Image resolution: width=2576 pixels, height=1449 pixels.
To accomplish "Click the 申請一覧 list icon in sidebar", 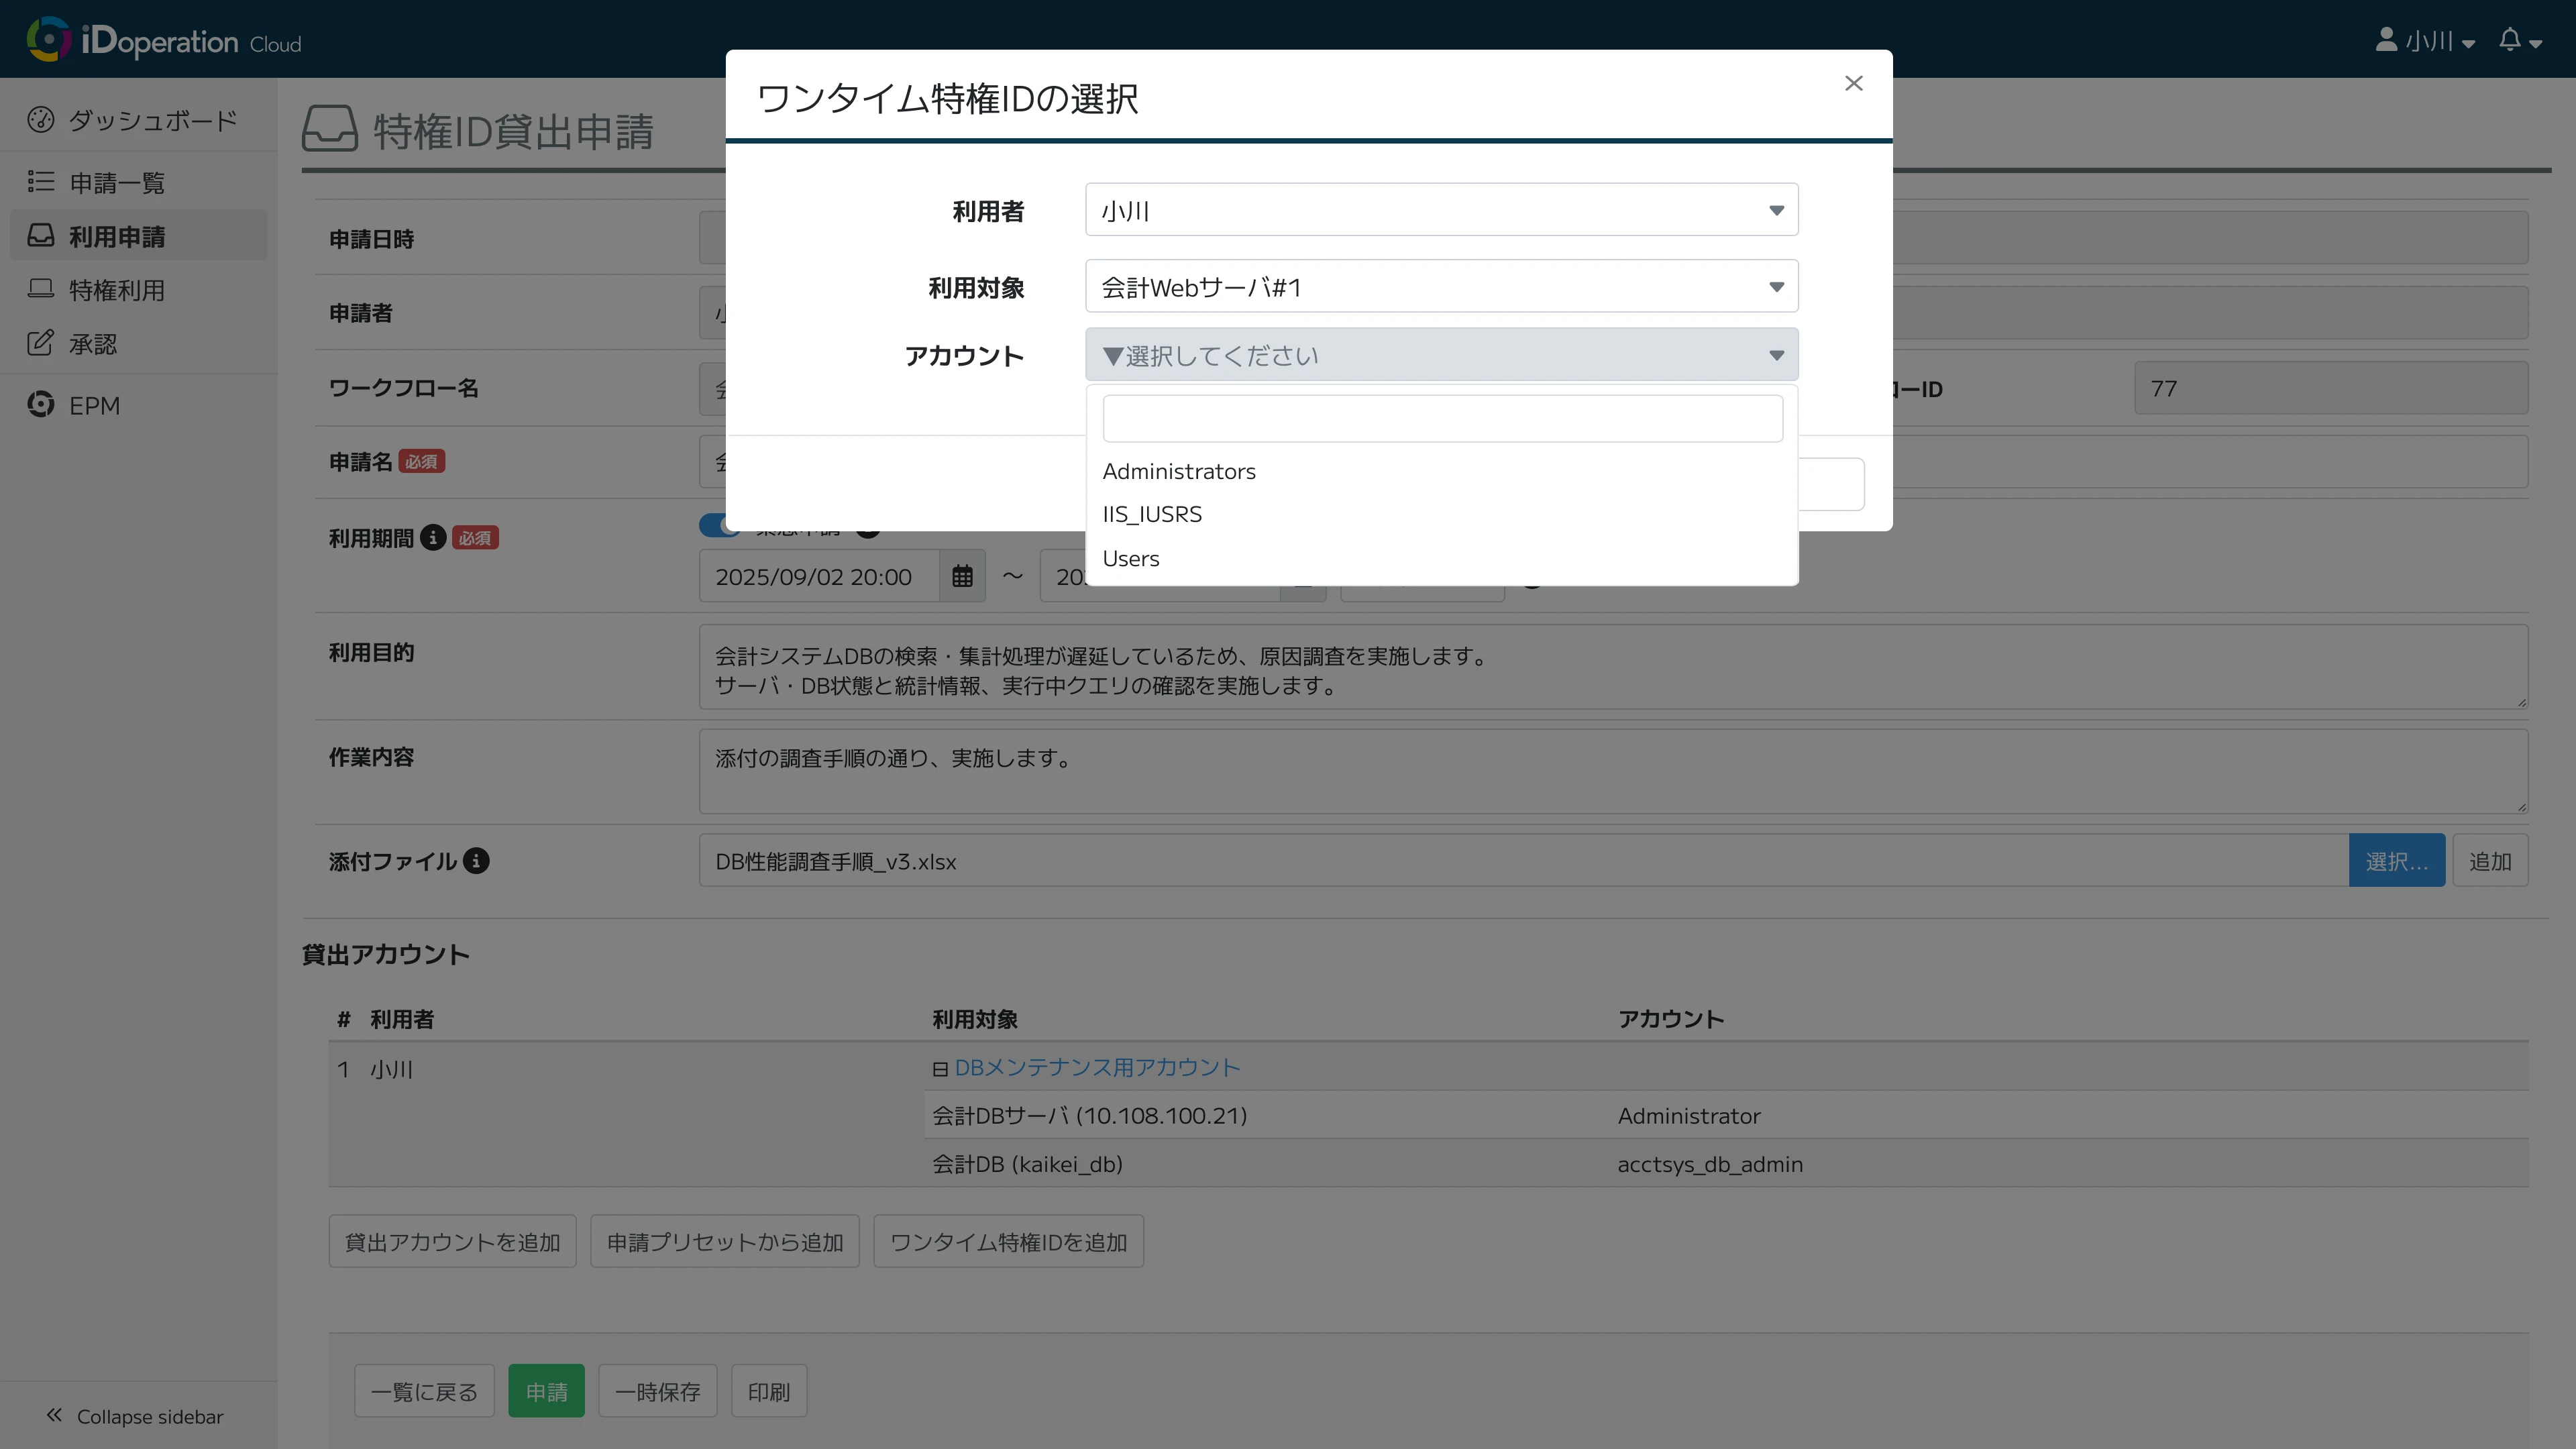I will point(41,182).
